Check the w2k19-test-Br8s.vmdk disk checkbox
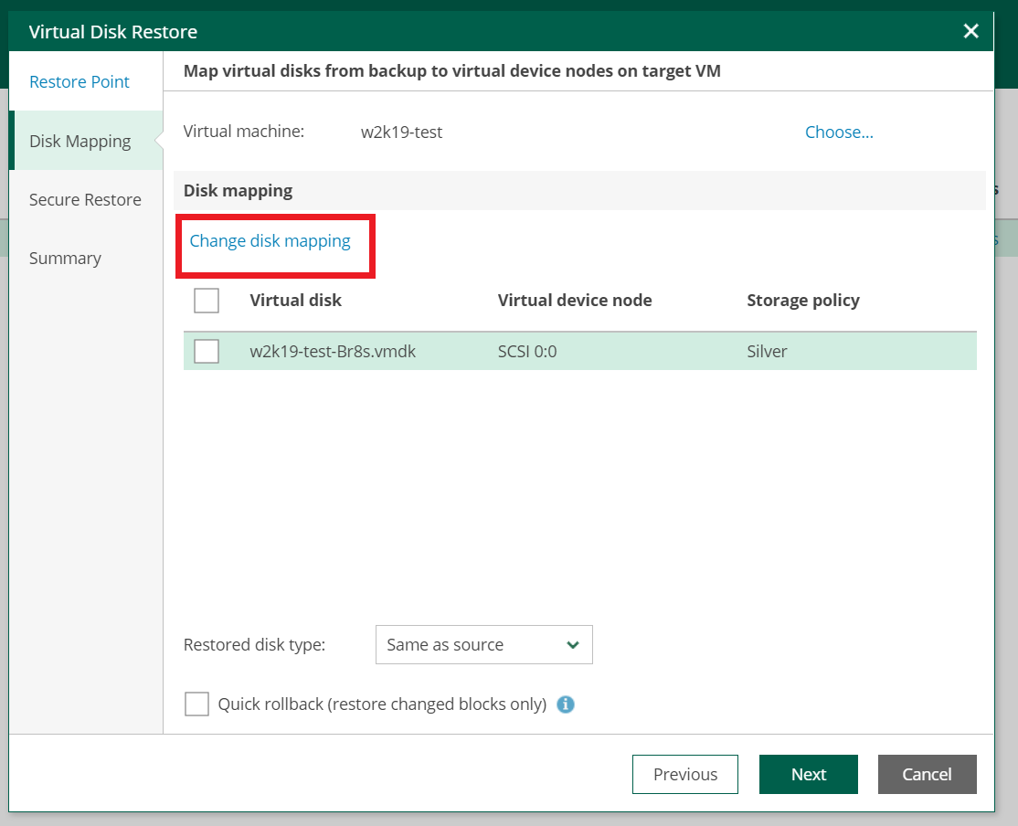 (x=206, y=351)
